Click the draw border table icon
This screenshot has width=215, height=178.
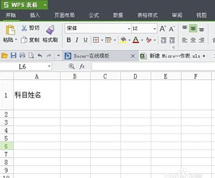point(108,40)
